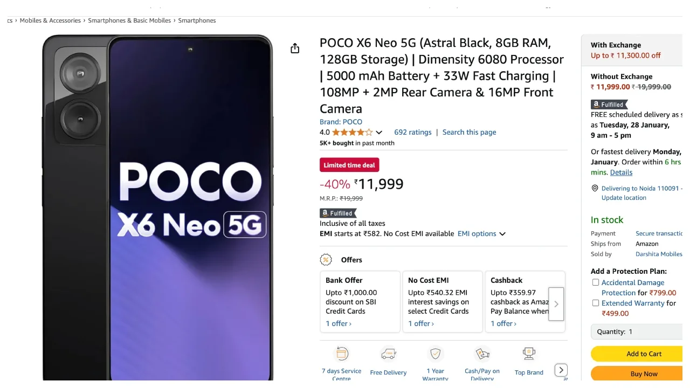Viewport: 690px width, 388px height.
Task: Click the 1 Year Warranty shield icon
Action: pos(435,354)
